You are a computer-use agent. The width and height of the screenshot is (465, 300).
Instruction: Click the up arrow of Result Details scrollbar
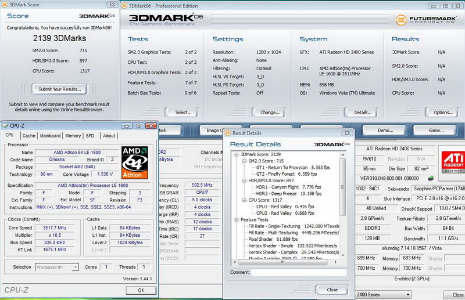pyautogui.click(x=343, y=154)
